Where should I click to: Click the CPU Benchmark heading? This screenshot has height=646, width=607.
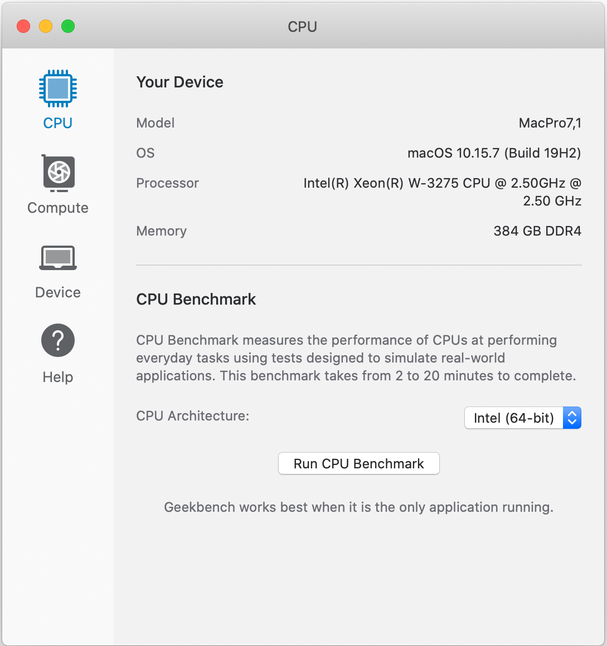pyautogui.click(x=196, y=299)
